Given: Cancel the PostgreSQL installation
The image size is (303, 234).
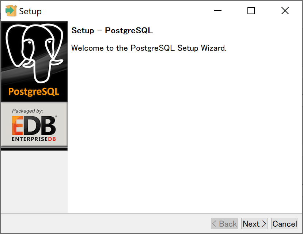Looking at the screenshot, I should (x=284, y=223).
